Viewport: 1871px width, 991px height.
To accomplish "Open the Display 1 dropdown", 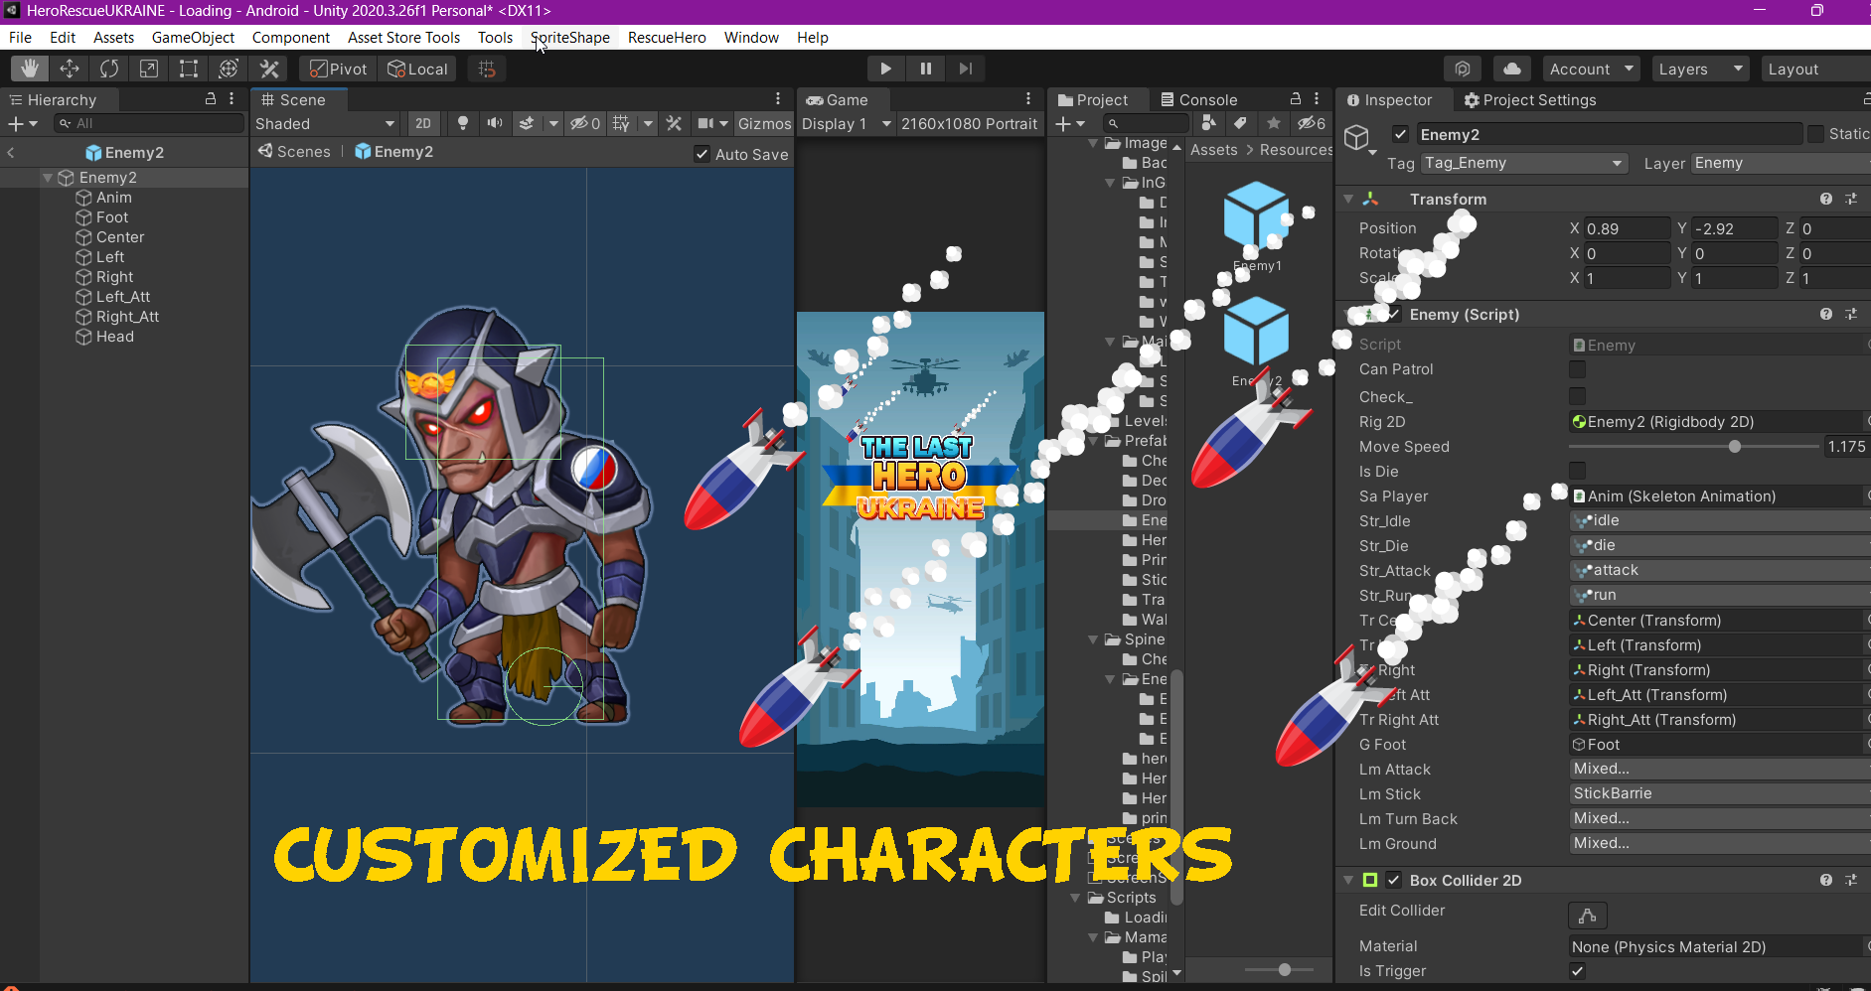I will pyautogui.click(x=847, y=123).
